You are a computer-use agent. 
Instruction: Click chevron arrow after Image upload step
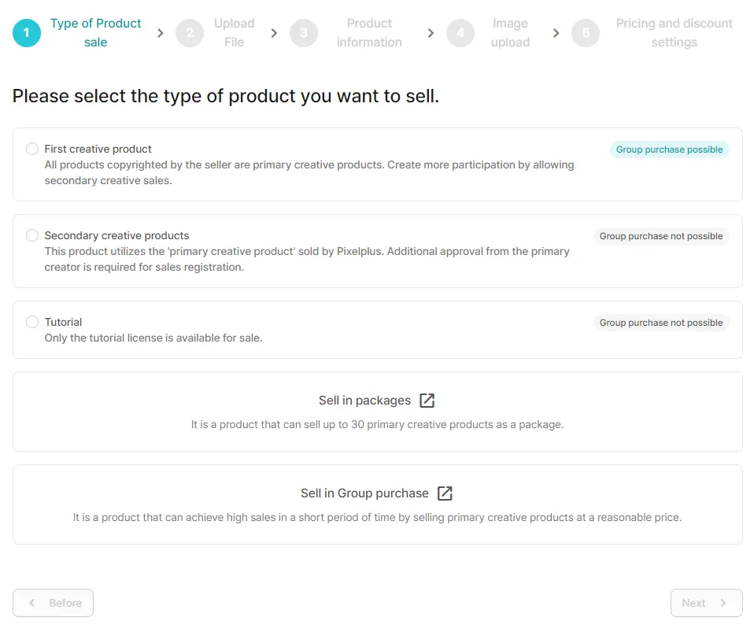tap(556, 33)
